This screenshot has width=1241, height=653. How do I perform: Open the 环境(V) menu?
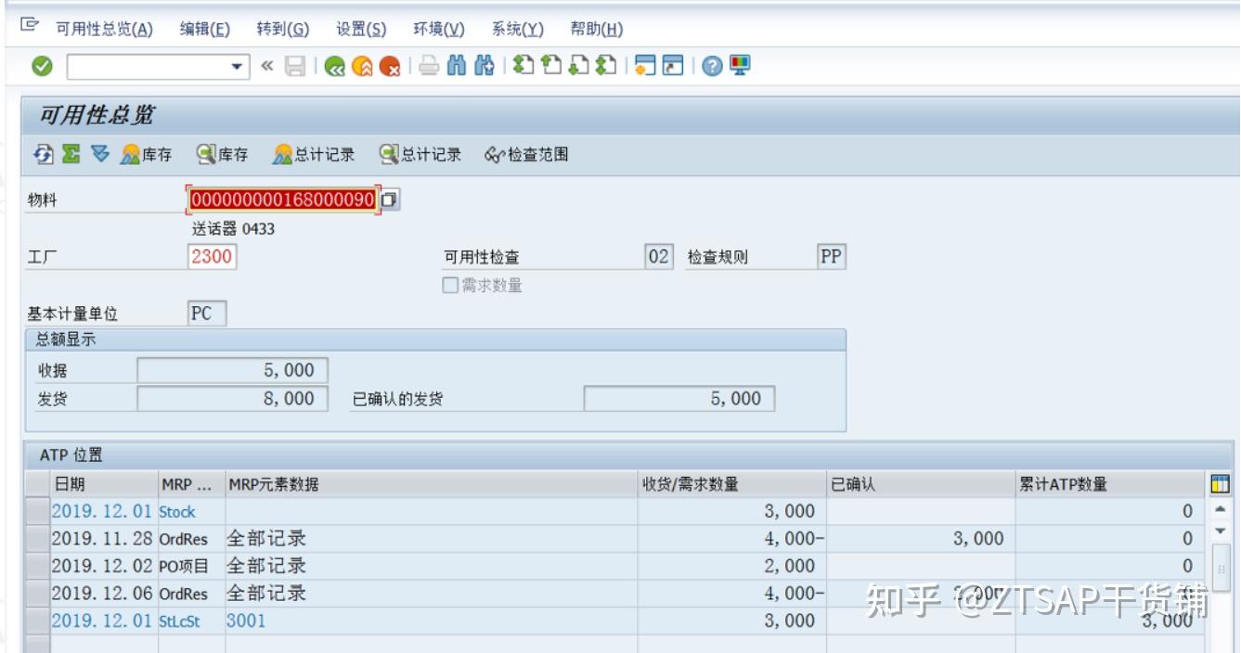click(439, 29)
